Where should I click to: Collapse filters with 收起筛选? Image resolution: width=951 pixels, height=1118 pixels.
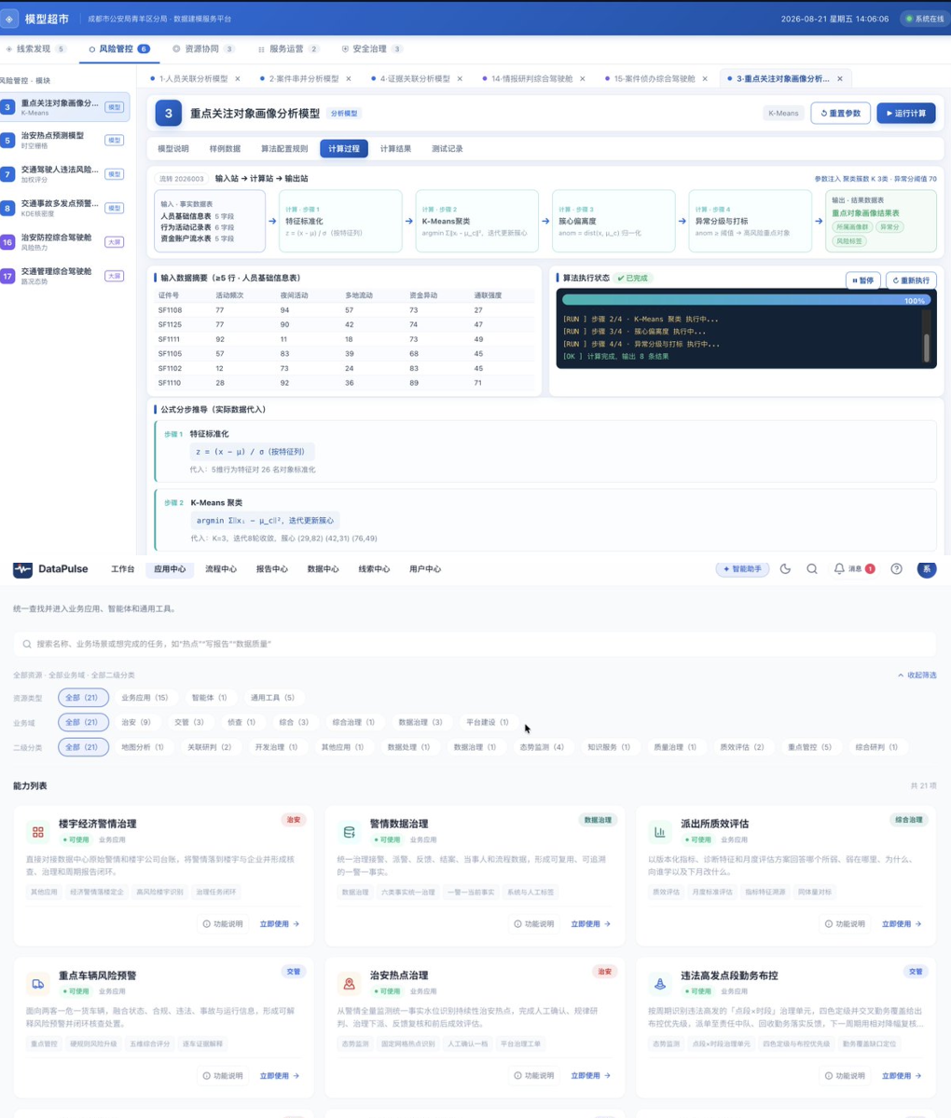coord(917,675)
